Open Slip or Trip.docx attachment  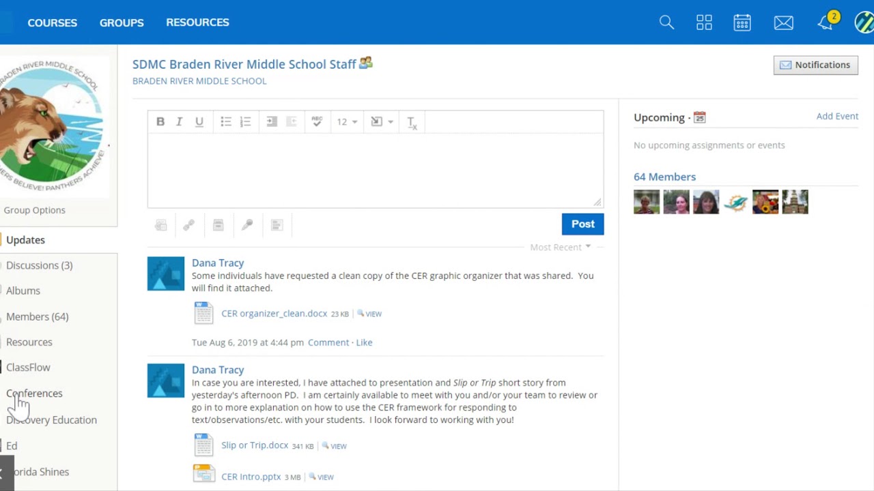coord(255,445)
